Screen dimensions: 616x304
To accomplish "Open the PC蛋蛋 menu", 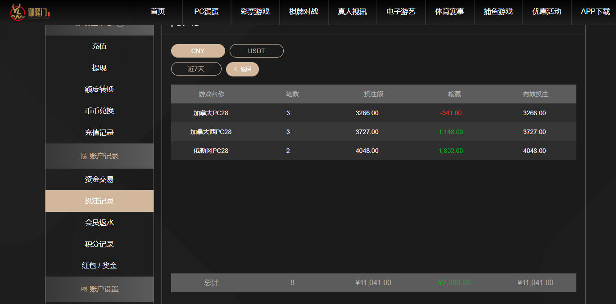I will (207, 12).
